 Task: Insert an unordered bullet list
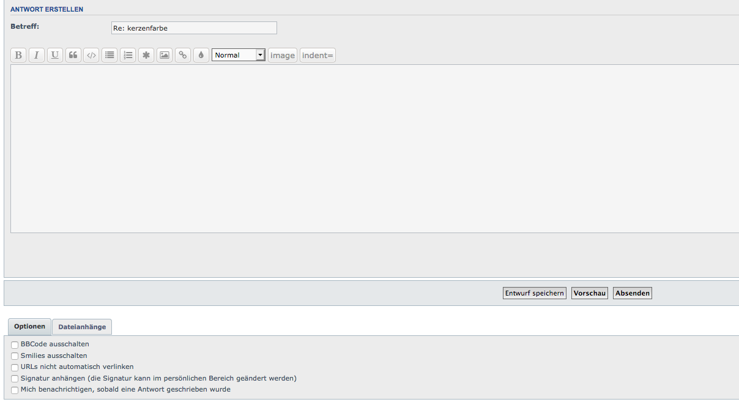tap(110, 55)
